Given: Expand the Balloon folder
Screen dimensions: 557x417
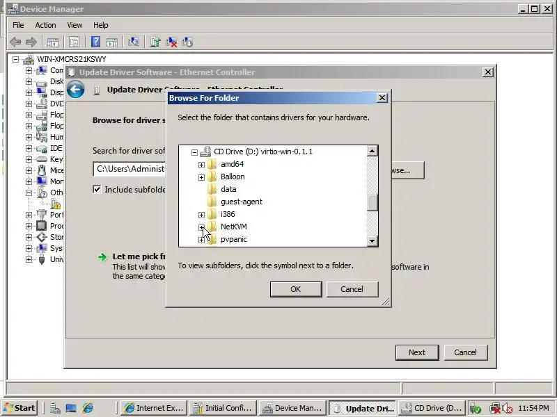Looking at the screenshot, I should click(x=201, y=177).
